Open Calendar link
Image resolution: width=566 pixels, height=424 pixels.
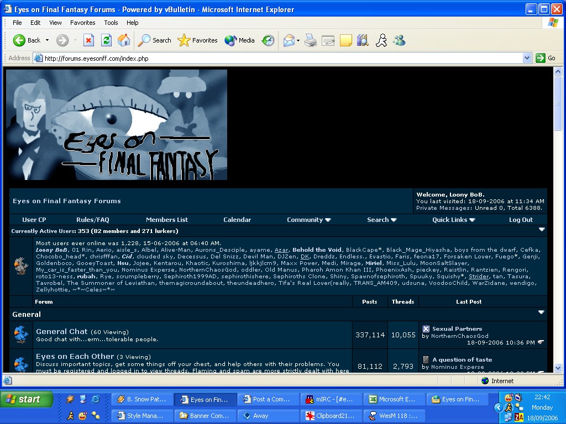(x=237, y=220)
